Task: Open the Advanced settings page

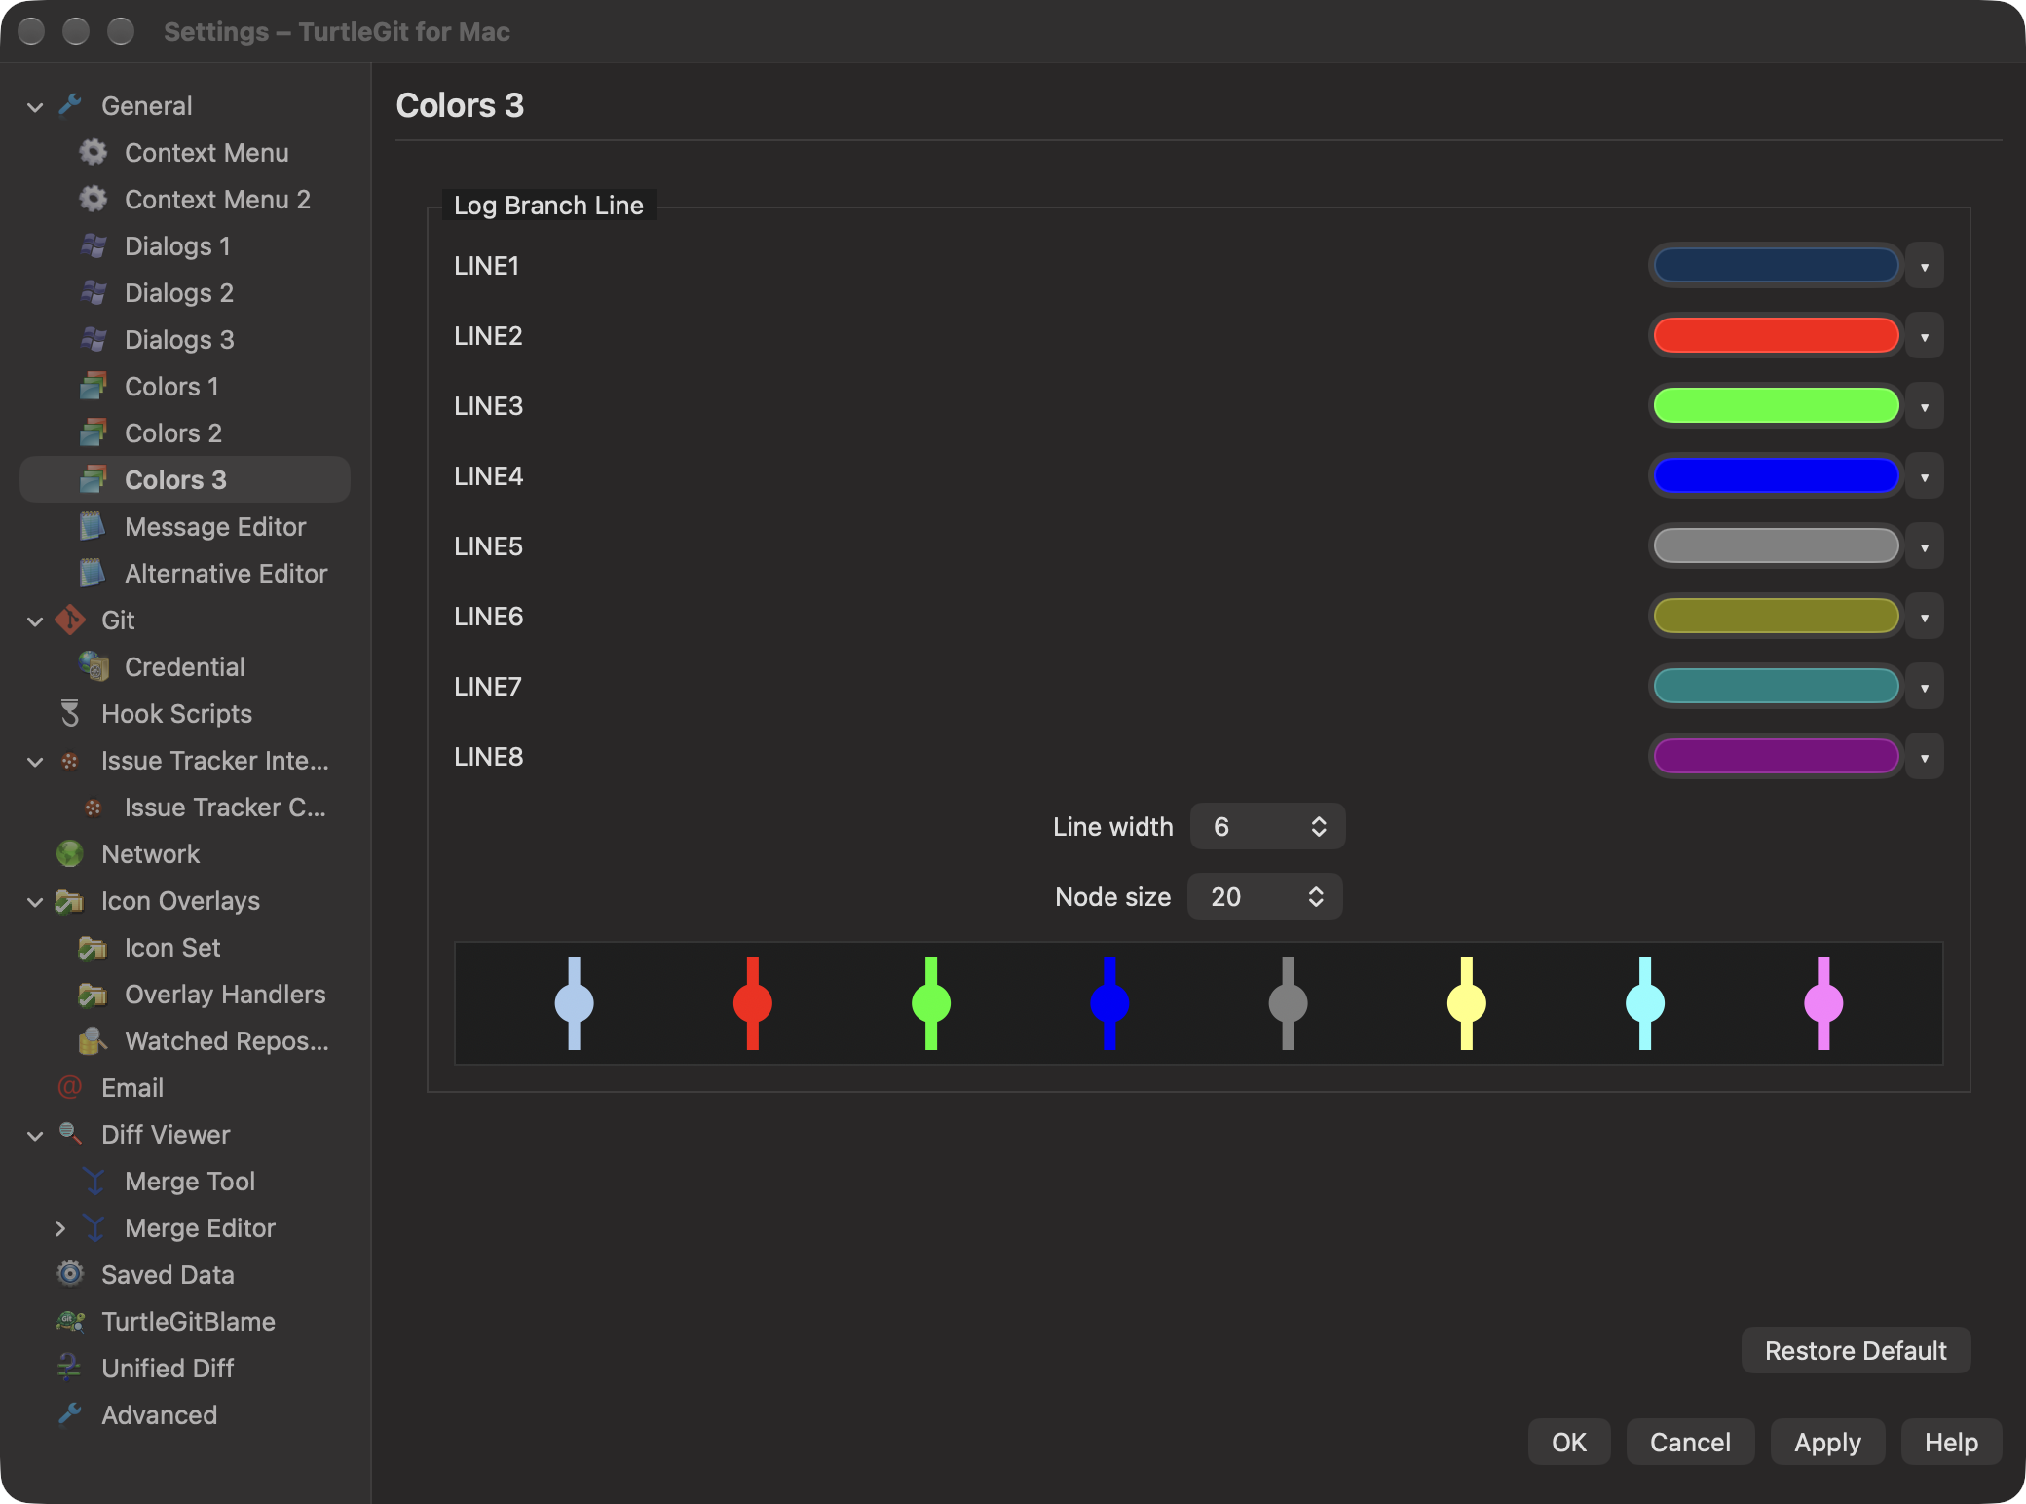Action: [185, 1414]
